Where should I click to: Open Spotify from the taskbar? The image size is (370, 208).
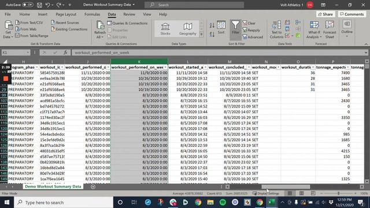223,202
